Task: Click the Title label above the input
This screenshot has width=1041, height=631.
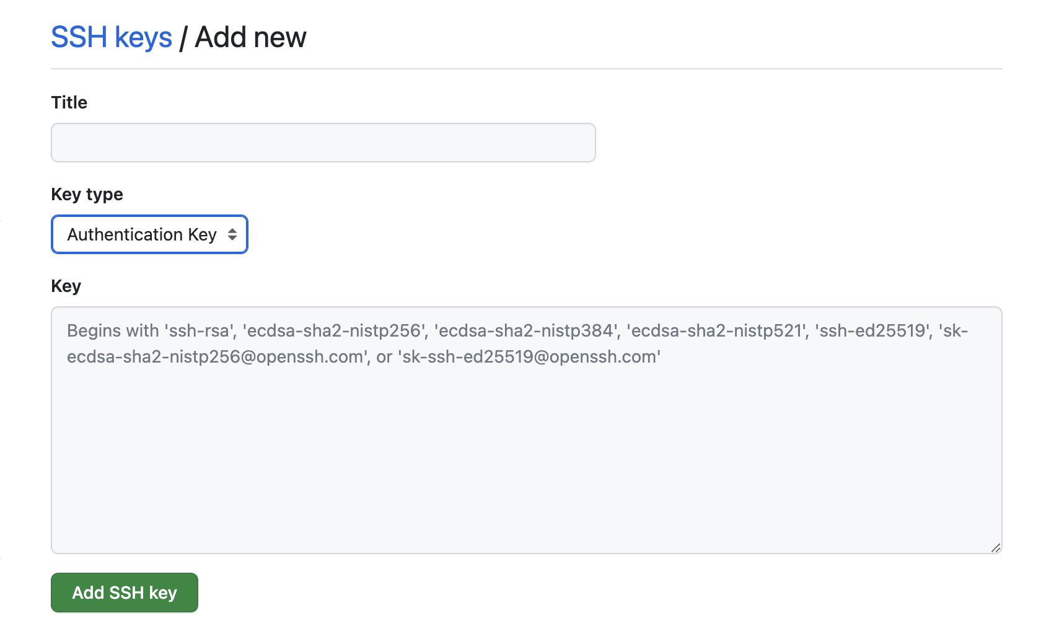Action: (69, 102)
